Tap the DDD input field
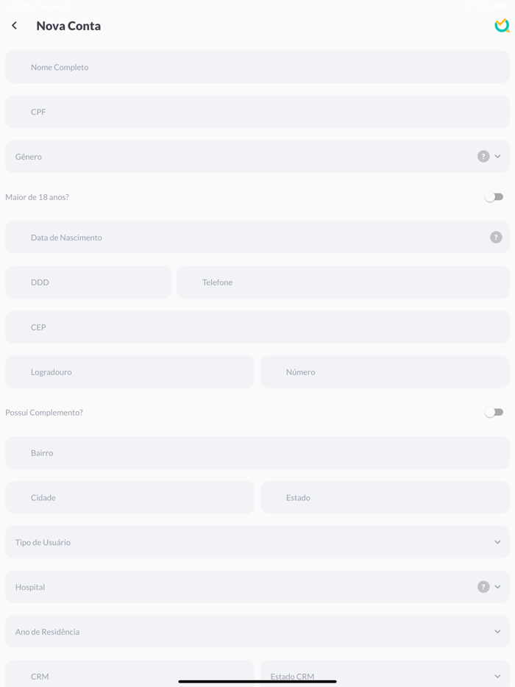515x687 pixels. pyautogui.click(x=88, y=282)
